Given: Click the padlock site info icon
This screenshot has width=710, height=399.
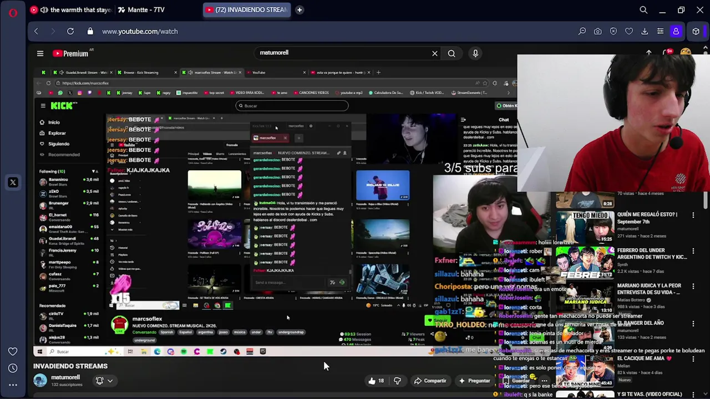Looking at the screenshot, I should point(90,32).
